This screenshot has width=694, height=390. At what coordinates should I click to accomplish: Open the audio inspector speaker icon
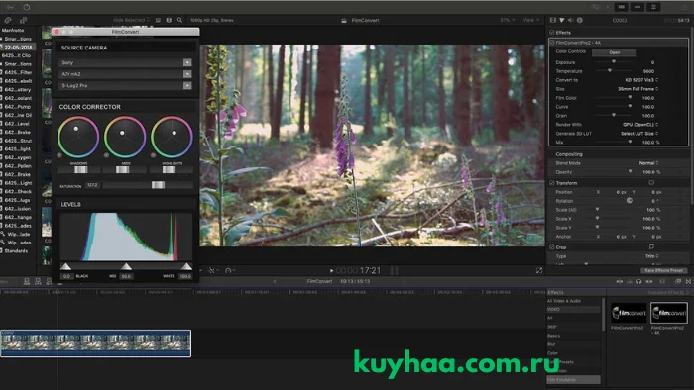(570, 20)
